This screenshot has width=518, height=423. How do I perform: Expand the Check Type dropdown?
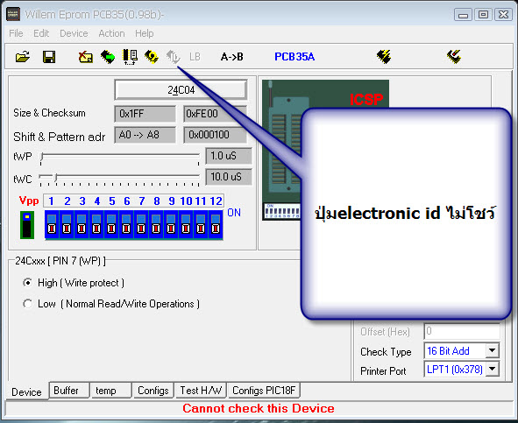click(x=493, y=350)
